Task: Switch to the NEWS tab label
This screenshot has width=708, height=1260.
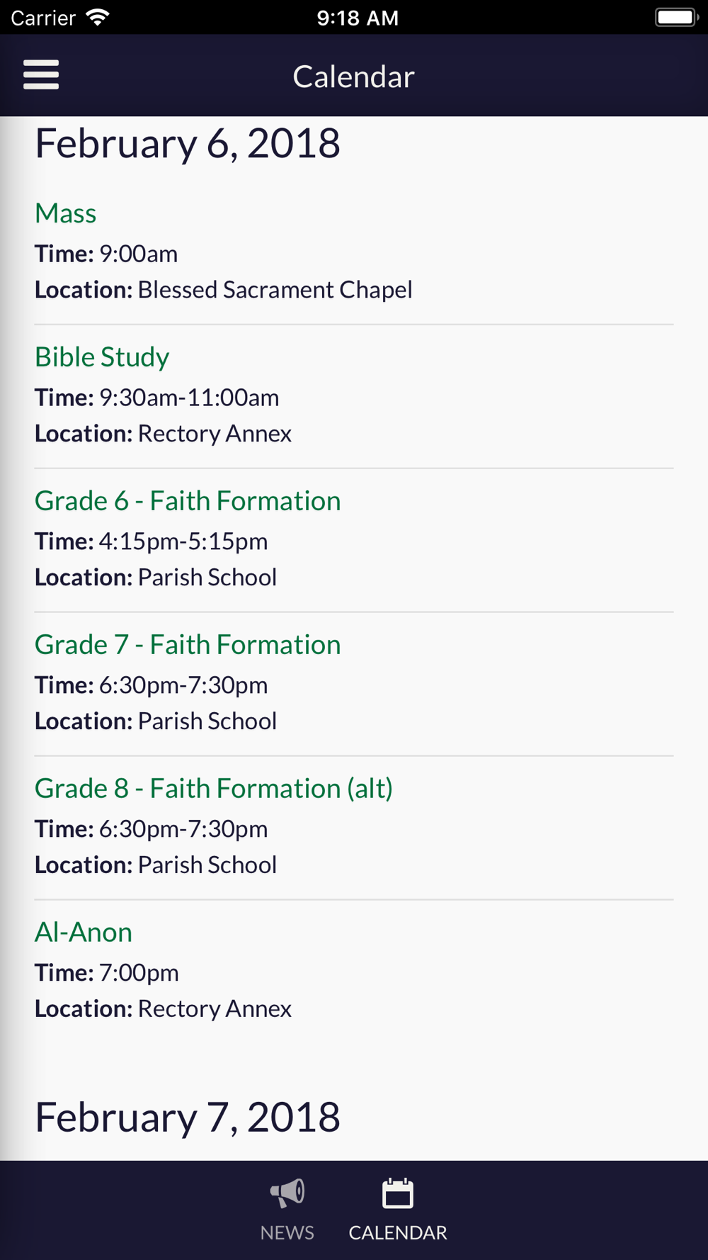Action: pos(287,1232)
